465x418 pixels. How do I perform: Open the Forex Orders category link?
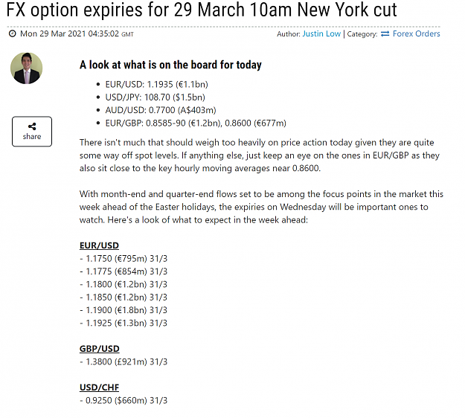pos(417,33)
